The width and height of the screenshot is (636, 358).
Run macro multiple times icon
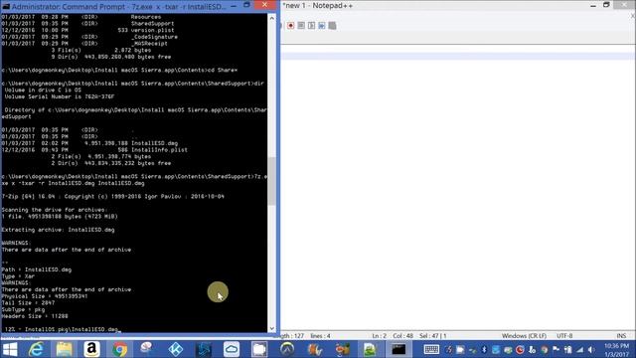[322, 26]
